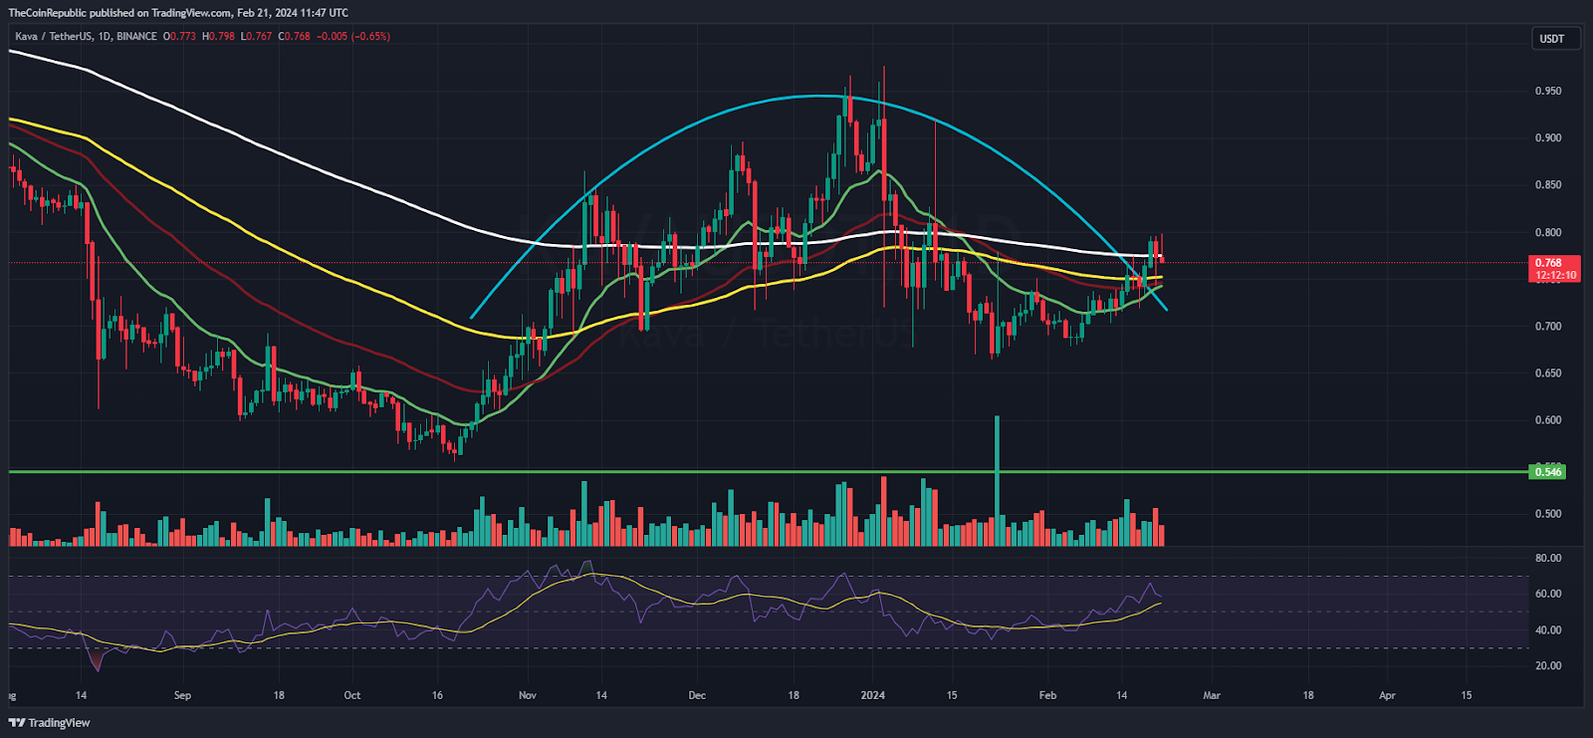
Task: Click the 0.850 price axis label
Action: [1548, 184]
